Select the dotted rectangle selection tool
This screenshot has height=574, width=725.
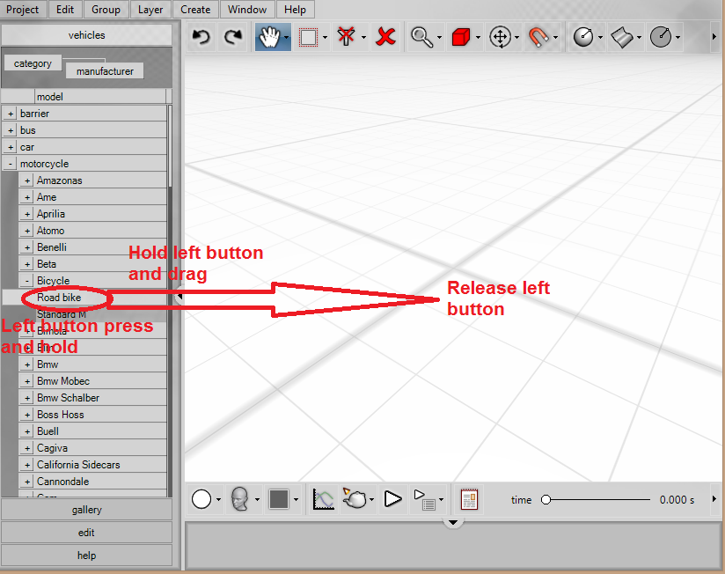pos(309,38)
